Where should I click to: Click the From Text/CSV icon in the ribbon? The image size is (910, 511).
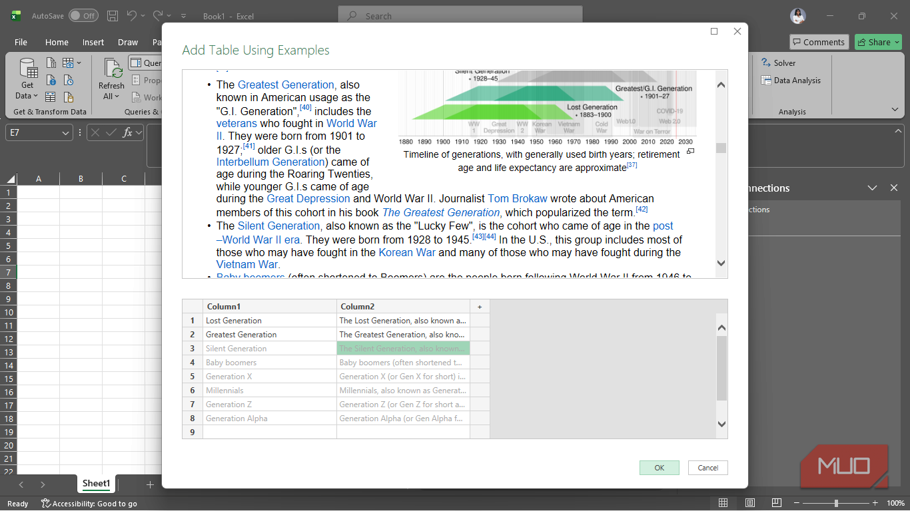[x=51, y=63]
